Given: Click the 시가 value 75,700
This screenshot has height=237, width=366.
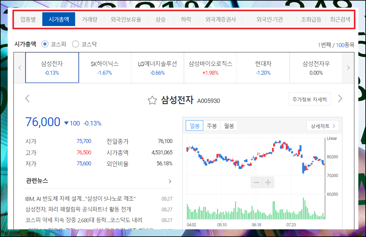Looking at the screenshot, I should click(84, 141).
